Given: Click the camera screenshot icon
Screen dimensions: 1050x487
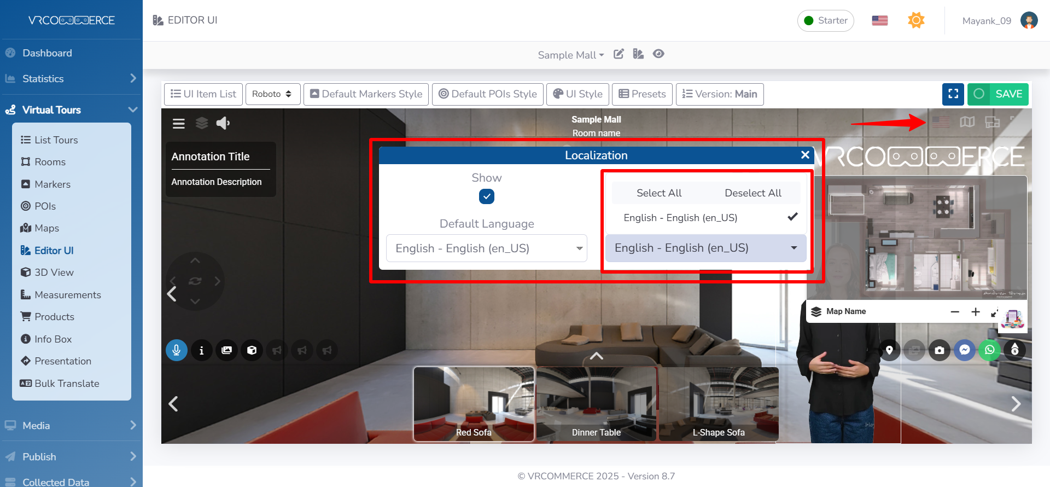Looking at the screenshot, I should click(940, 350).
